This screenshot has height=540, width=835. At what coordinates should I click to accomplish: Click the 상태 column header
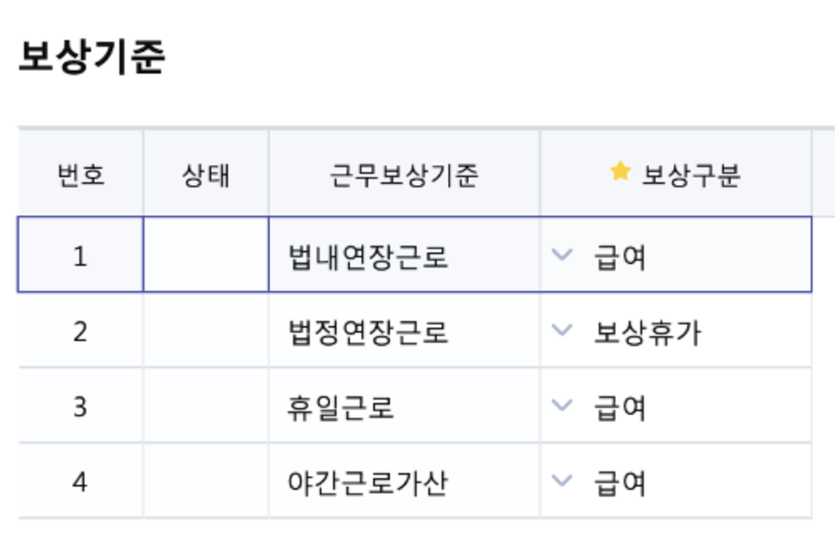pos(205,176)
